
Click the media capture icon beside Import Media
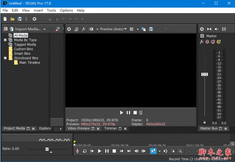pos(58,29)
